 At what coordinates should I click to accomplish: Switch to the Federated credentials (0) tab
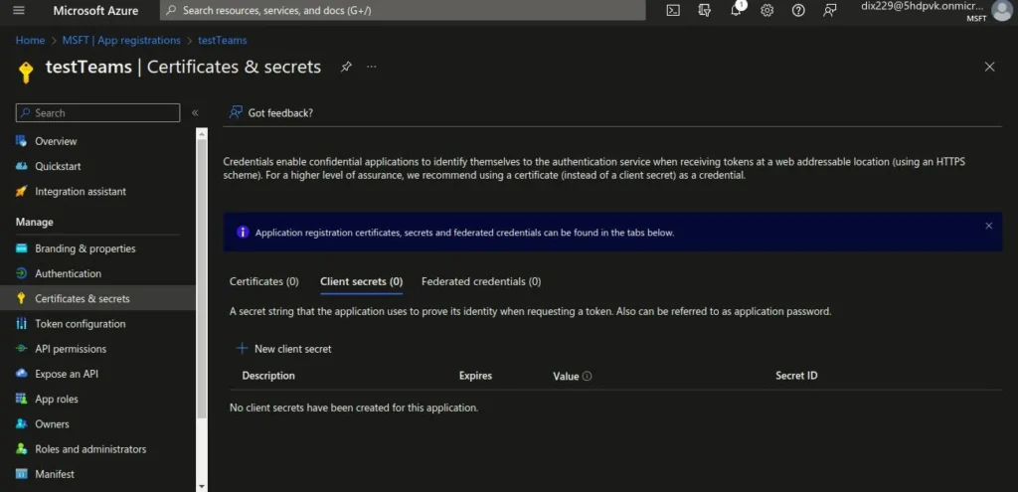point(481,281)
